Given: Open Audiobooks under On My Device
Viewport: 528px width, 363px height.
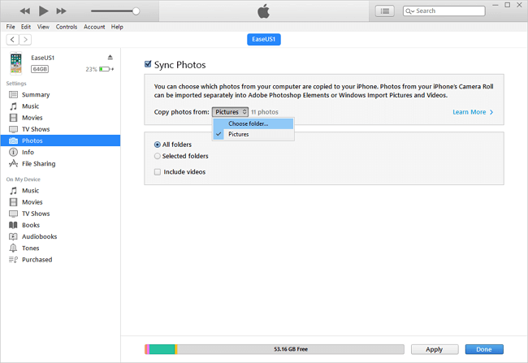Looking at the screenshot, I should click(x=38, y=236).
